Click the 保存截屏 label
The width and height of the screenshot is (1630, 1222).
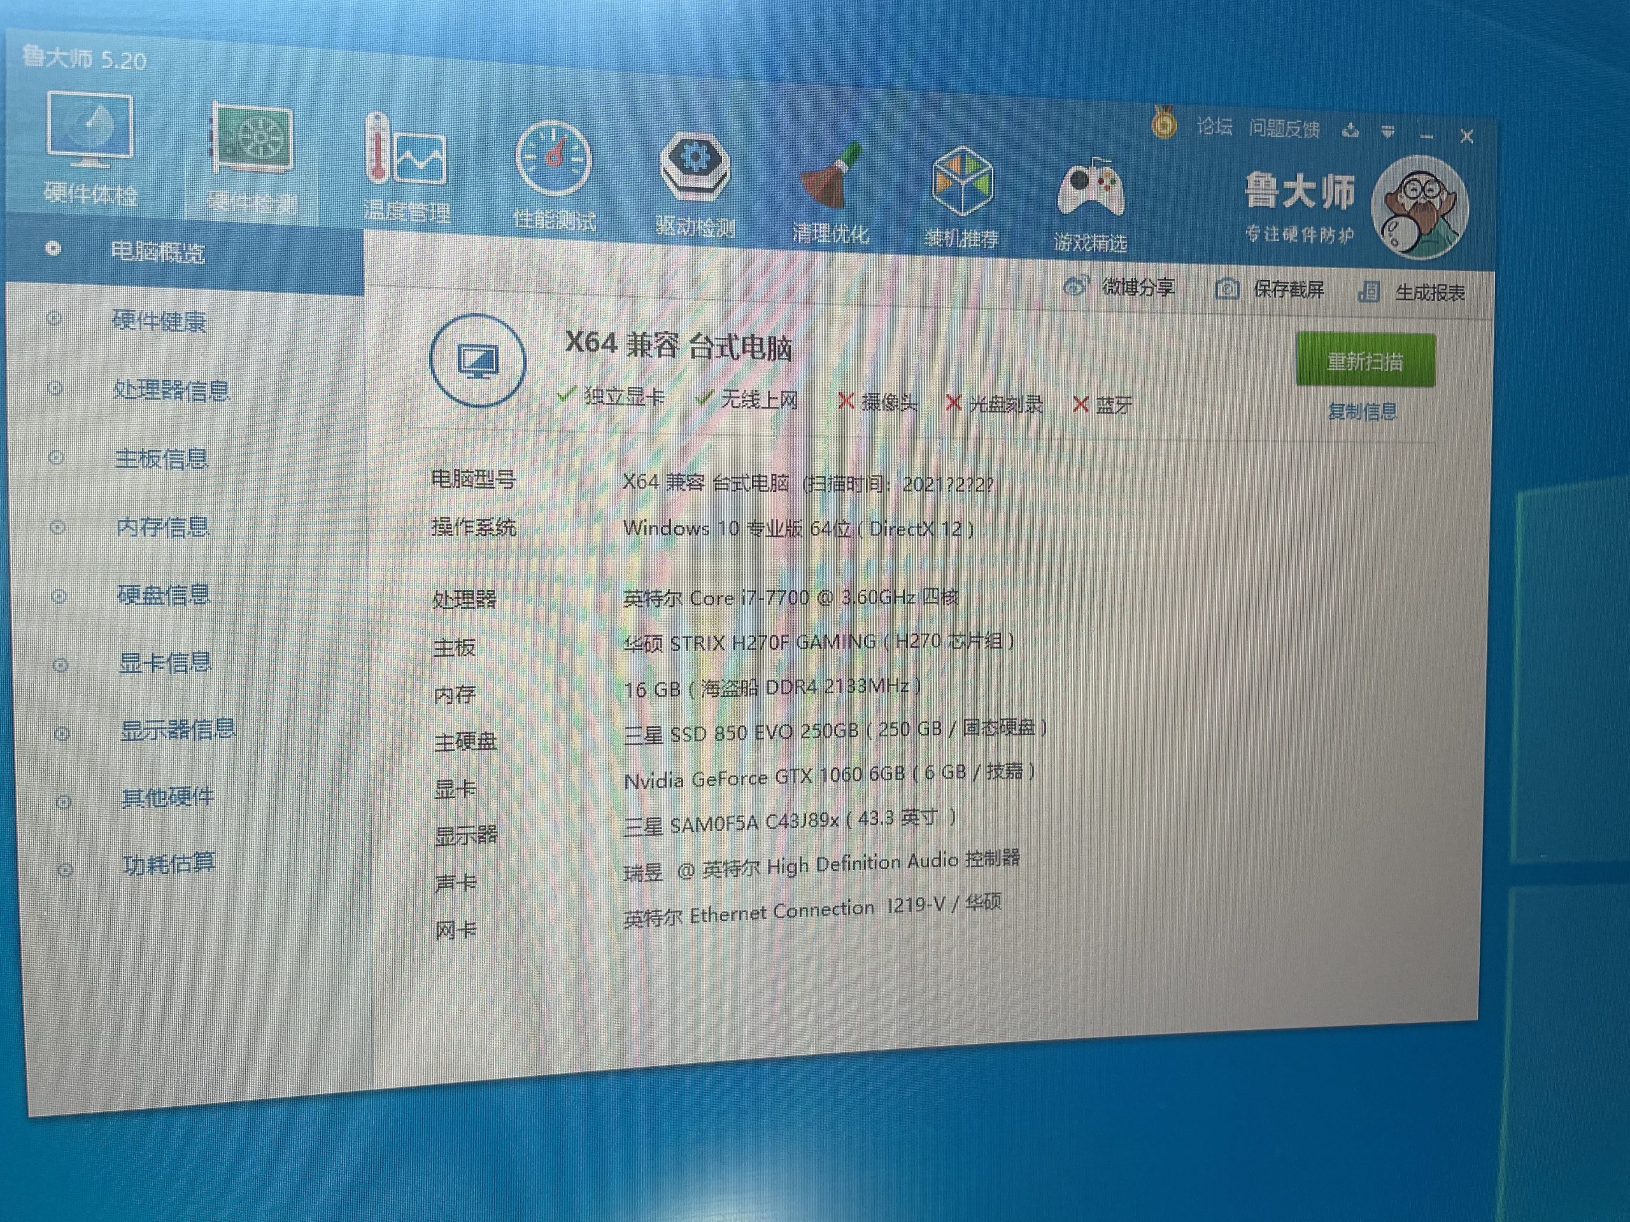(x=1289, y=290)
